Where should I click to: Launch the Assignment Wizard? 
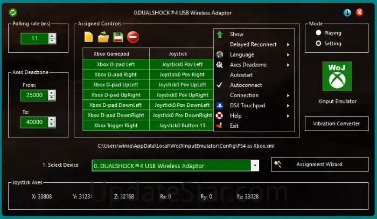click(319, 165)
